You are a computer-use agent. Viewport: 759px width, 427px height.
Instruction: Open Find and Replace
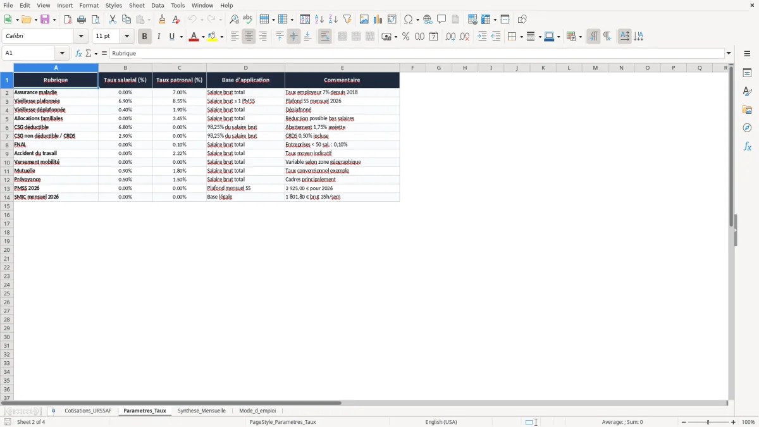pyautogui.click(x=234, y=20)
